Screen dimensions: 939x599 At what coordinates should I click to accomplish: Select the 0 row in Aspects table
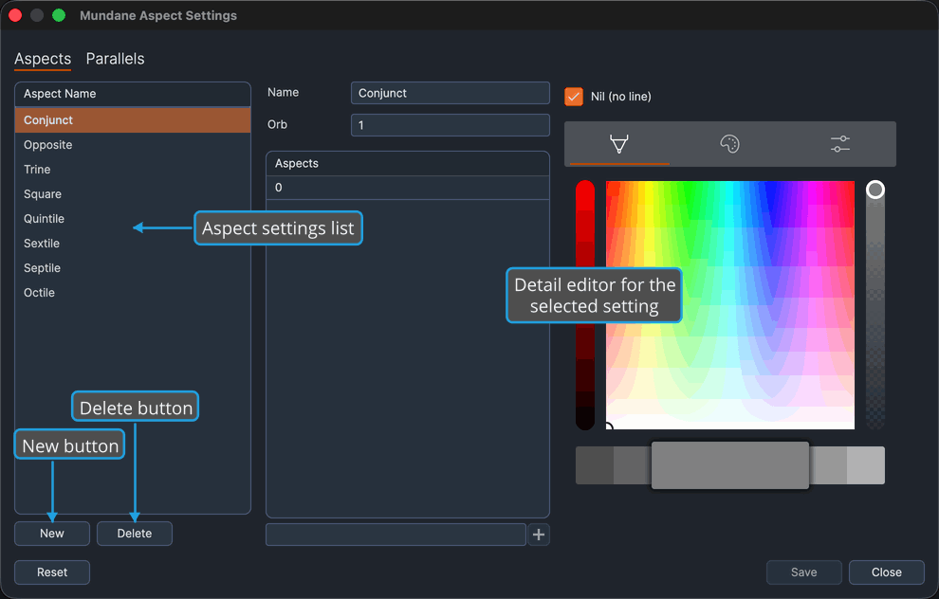tap(408, 188)
